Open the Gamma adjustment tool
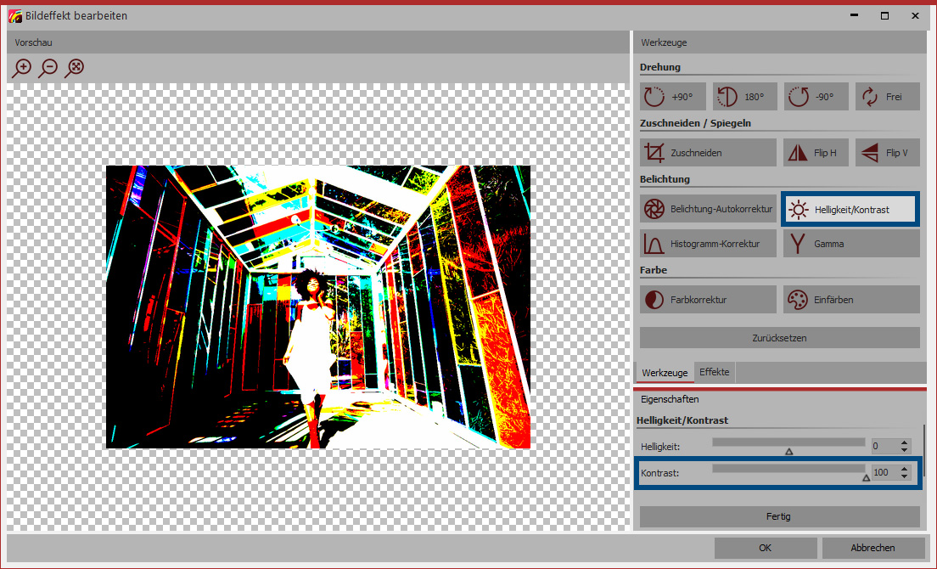The width and height of the screenshot is (937, 569). (850, 244)
